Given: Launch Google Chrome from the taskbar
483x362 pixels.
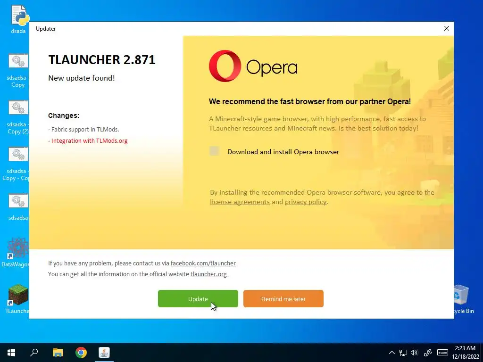Looking at the screenshot, I should [81, 353].
